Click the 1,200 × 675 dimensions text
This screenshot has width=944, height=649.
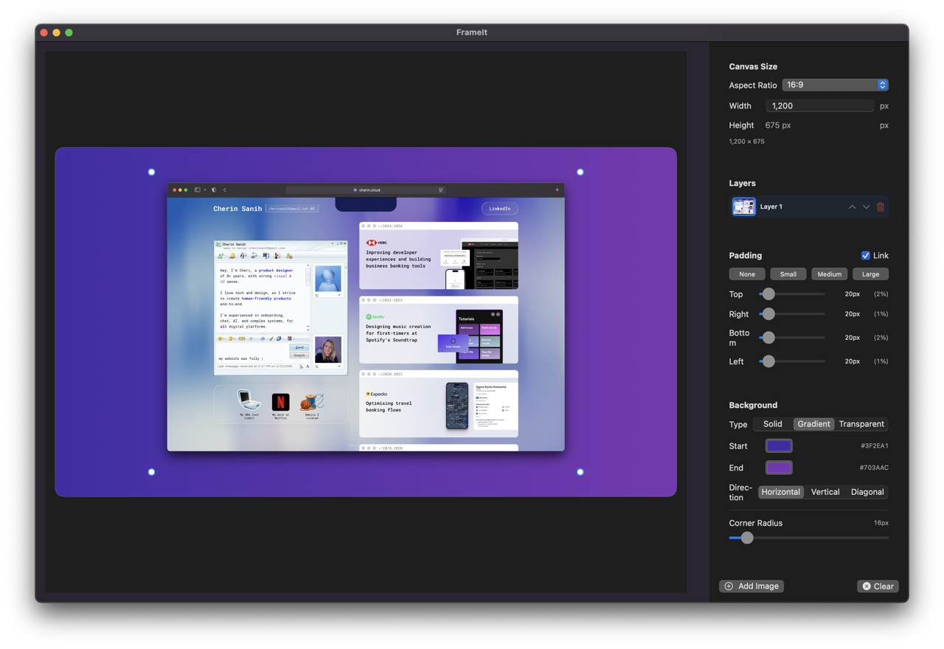click(746, 142)
